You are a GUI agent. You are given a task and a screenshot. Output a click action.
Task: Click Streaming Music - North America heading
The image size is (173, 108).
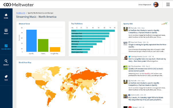36,17
